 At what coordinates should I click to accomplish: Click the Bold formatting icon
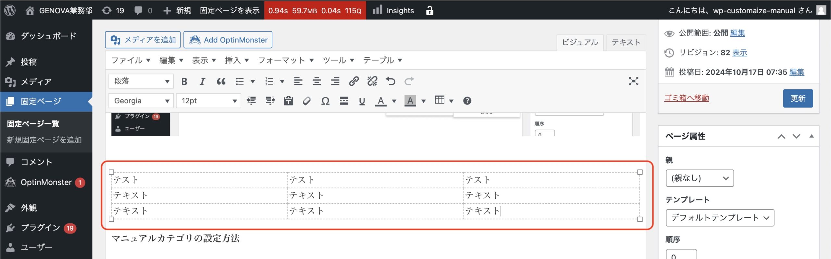(x=184, y=81)
